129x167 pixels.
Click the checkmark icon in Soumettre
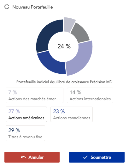pyautogui.click(x=85, y=157)
